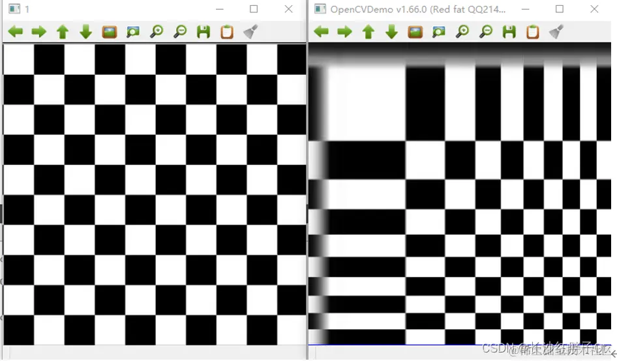Screen dimensions: 617x361
Task: Maximize the OpenCVDemo window
Action: 560,8
